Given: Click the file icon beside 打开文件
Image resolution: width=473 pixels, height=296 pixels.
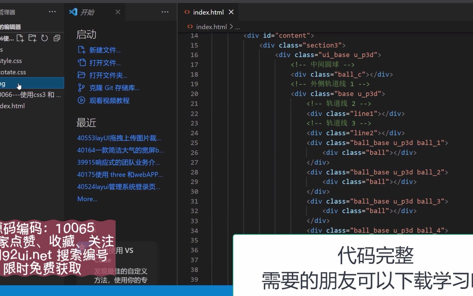Looking at the screenshot, I should tap(82, 62).
